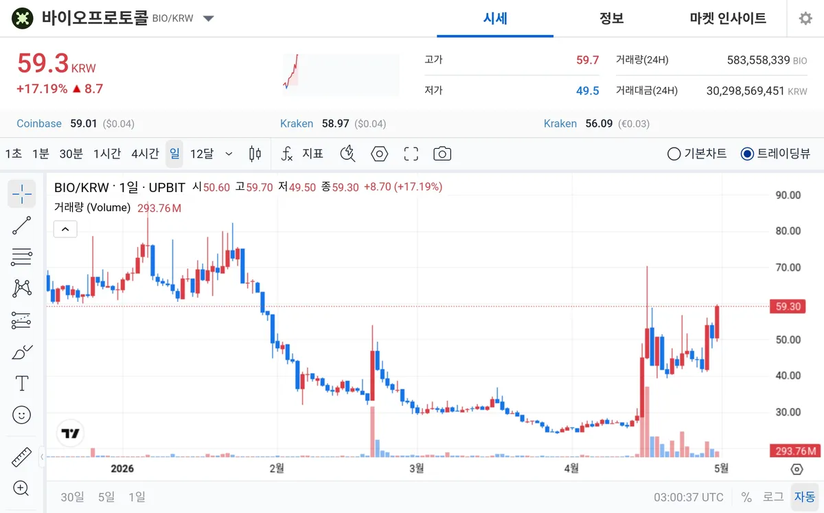Select the 기본차트 radio button
This screenshot has width=824, height=513.
[674, 154]
